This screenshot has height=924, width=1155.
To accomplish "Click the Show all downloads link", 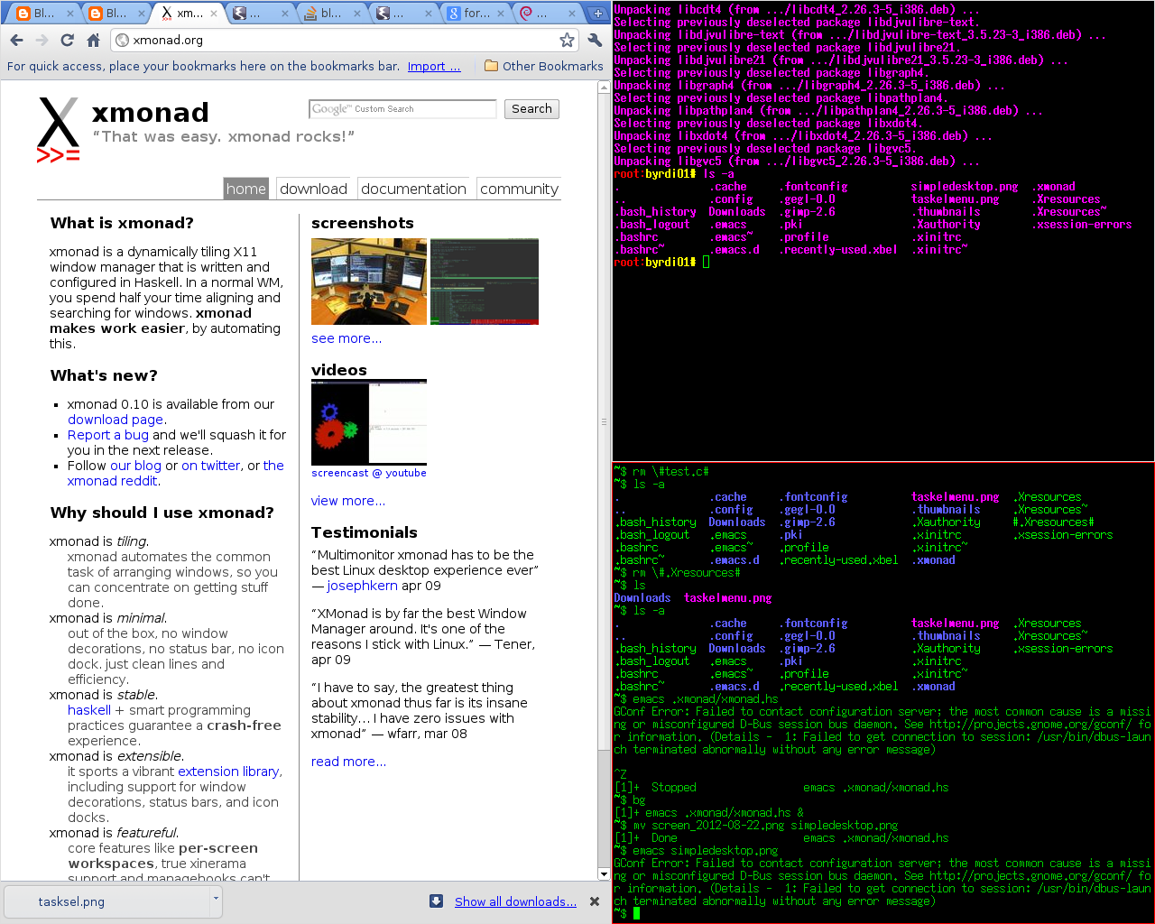I will click(515, 901).
